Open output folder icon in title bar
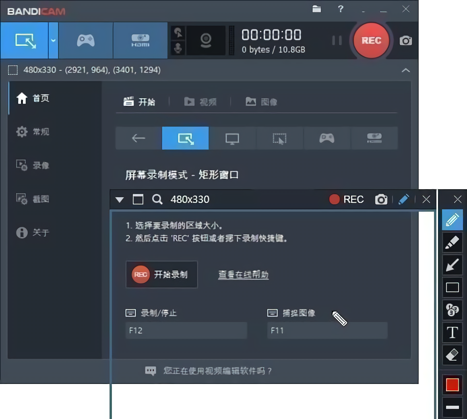The image size is (467, 419). 316,9
